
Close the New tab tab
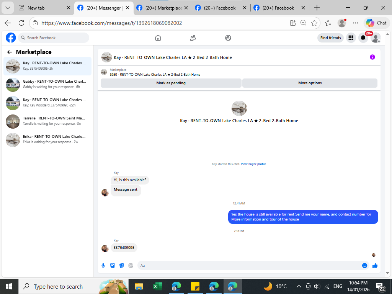(x=68, y=8)
